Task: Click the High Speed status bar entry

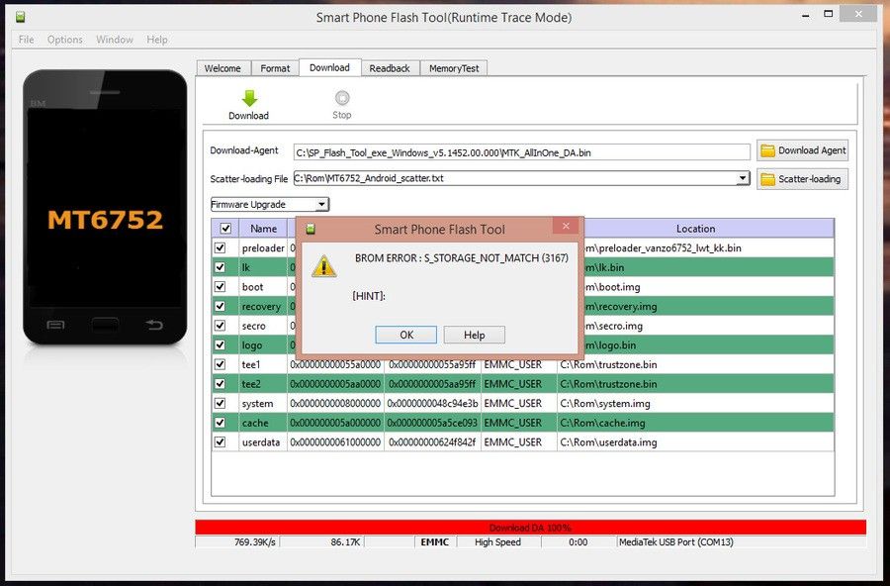Action: tap(497, 542)
